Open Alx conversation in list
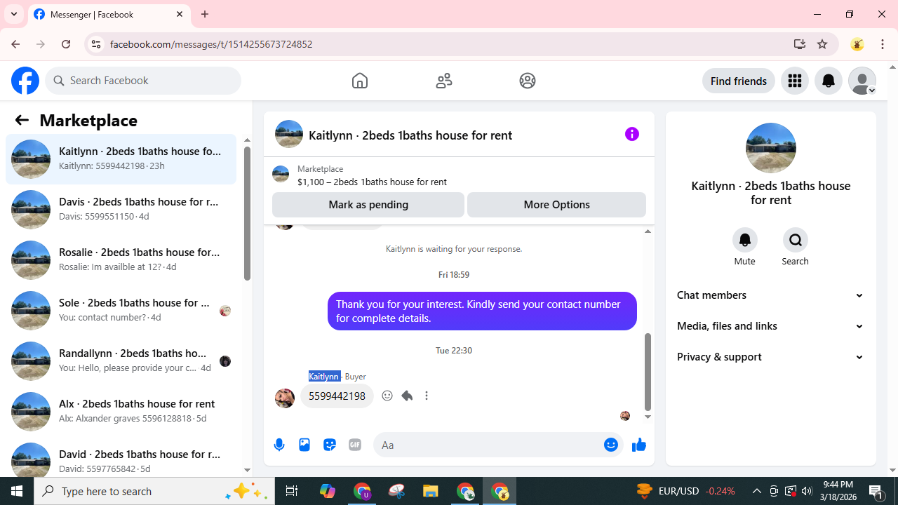Viewport: 898px width, 505px height. click(121, 412)
